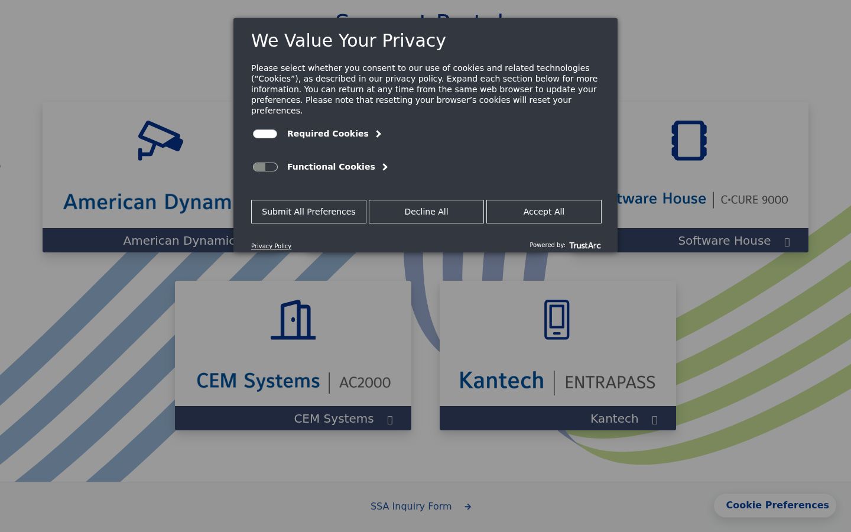Screen dimensions: 851x532
Task: Expand the Required Cookies chevron
Action: coord(379,134)
